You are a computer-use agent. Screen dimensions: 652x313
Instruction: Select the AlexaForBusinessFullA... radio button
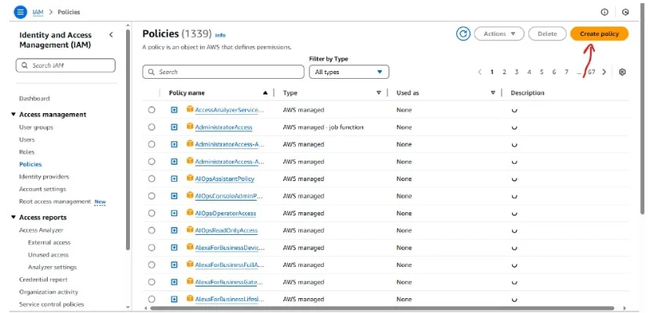(x=151, y=265)
